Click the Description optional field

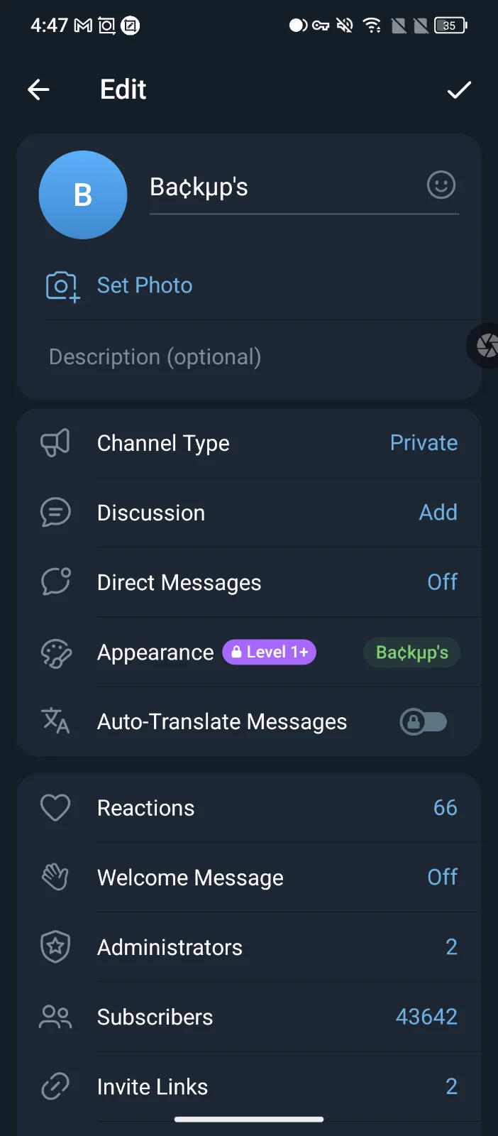click(x=249, y=357)
